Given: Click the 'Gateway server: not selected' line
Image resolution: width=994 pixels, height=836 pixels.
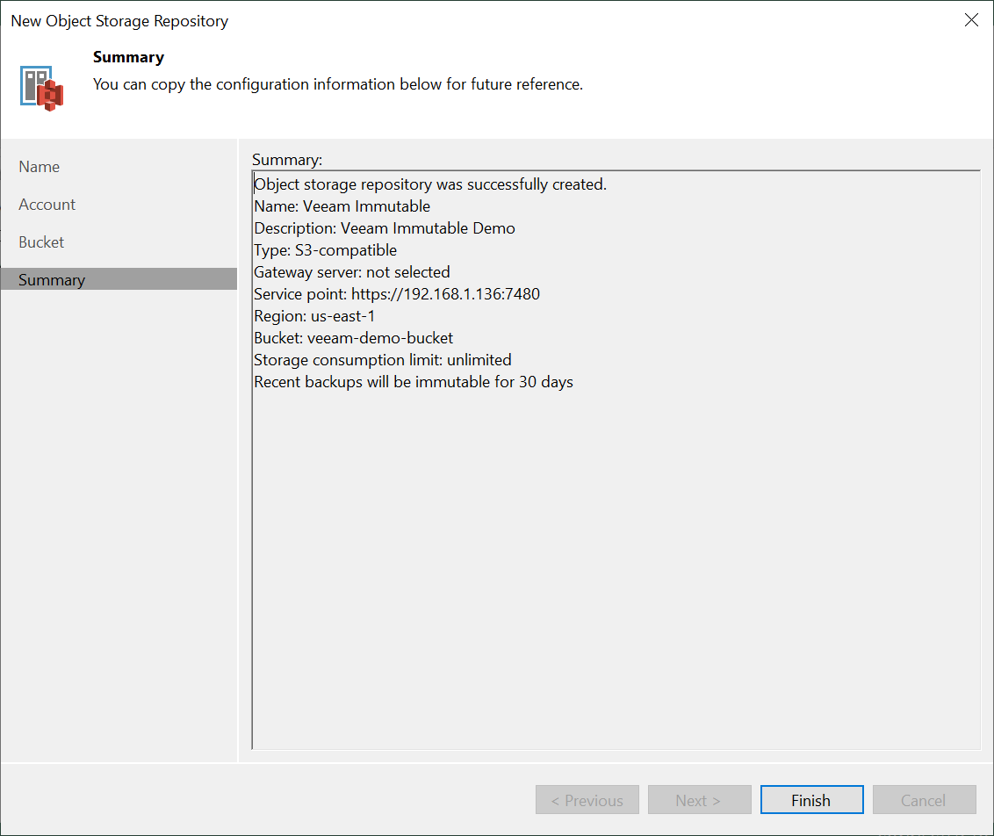Looking at the screenshot, I should (x=352, y=272).
